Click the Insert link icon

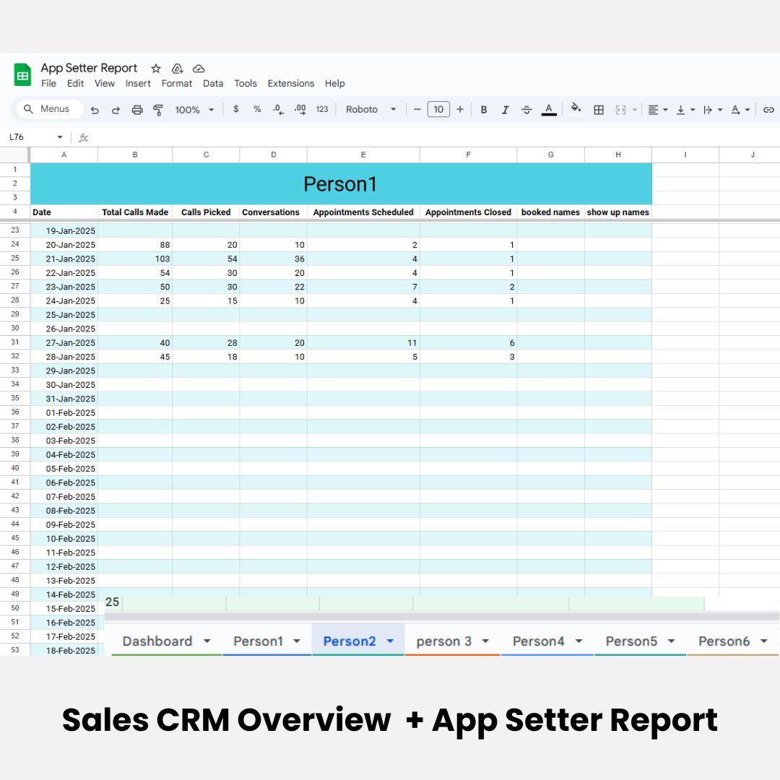(x=768, y=110)
